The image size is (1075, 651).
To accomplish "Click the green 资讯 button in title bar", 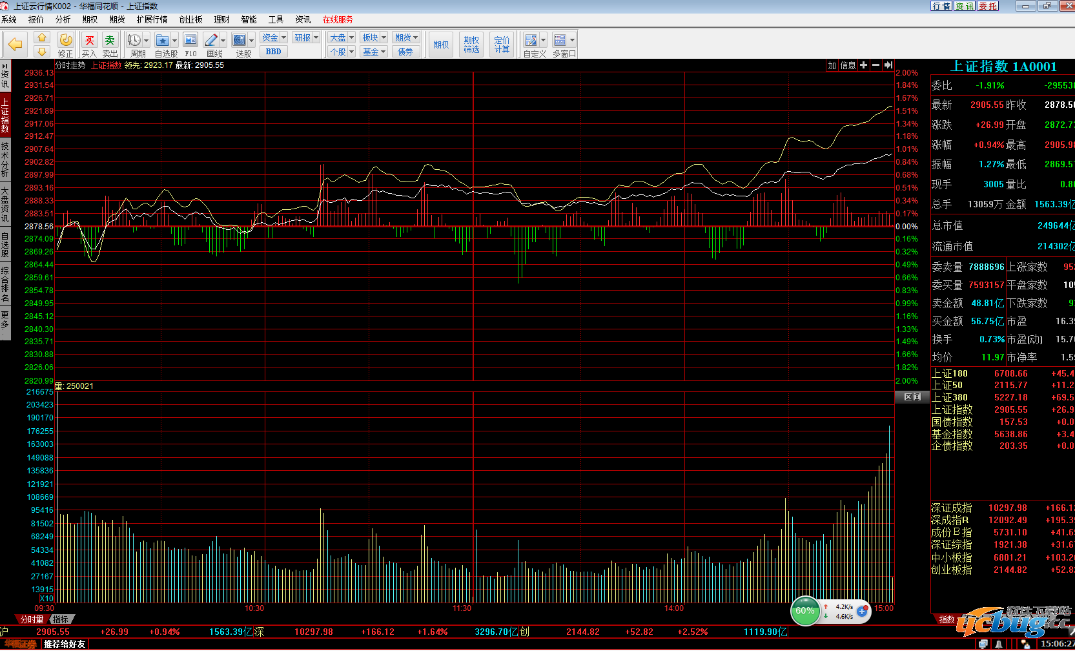I will 965,6.
